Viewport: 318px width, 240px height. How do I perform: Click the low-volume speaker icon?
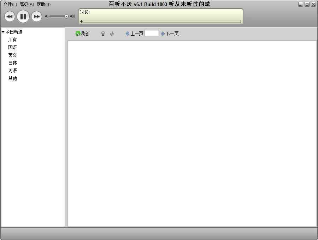(47, 16)
